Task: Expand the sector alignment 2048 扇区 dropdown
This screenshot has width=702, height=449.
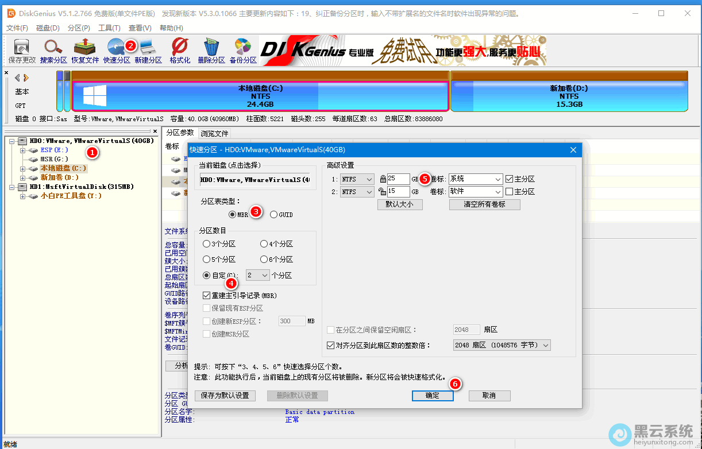Action: tap(502, 346)
